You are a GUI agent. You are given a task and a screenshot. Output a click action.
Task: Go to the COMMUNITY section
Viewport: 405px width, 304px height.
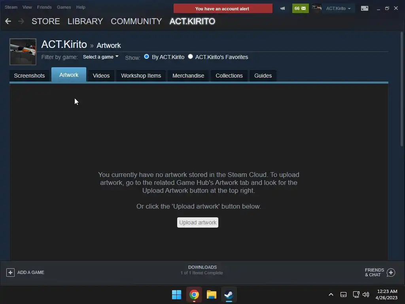pyautogui.click(x=136, y=21)
